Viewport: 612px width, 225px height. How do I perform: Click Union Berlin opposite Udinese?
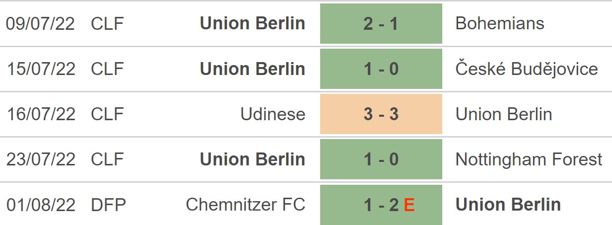coord(503,114)
